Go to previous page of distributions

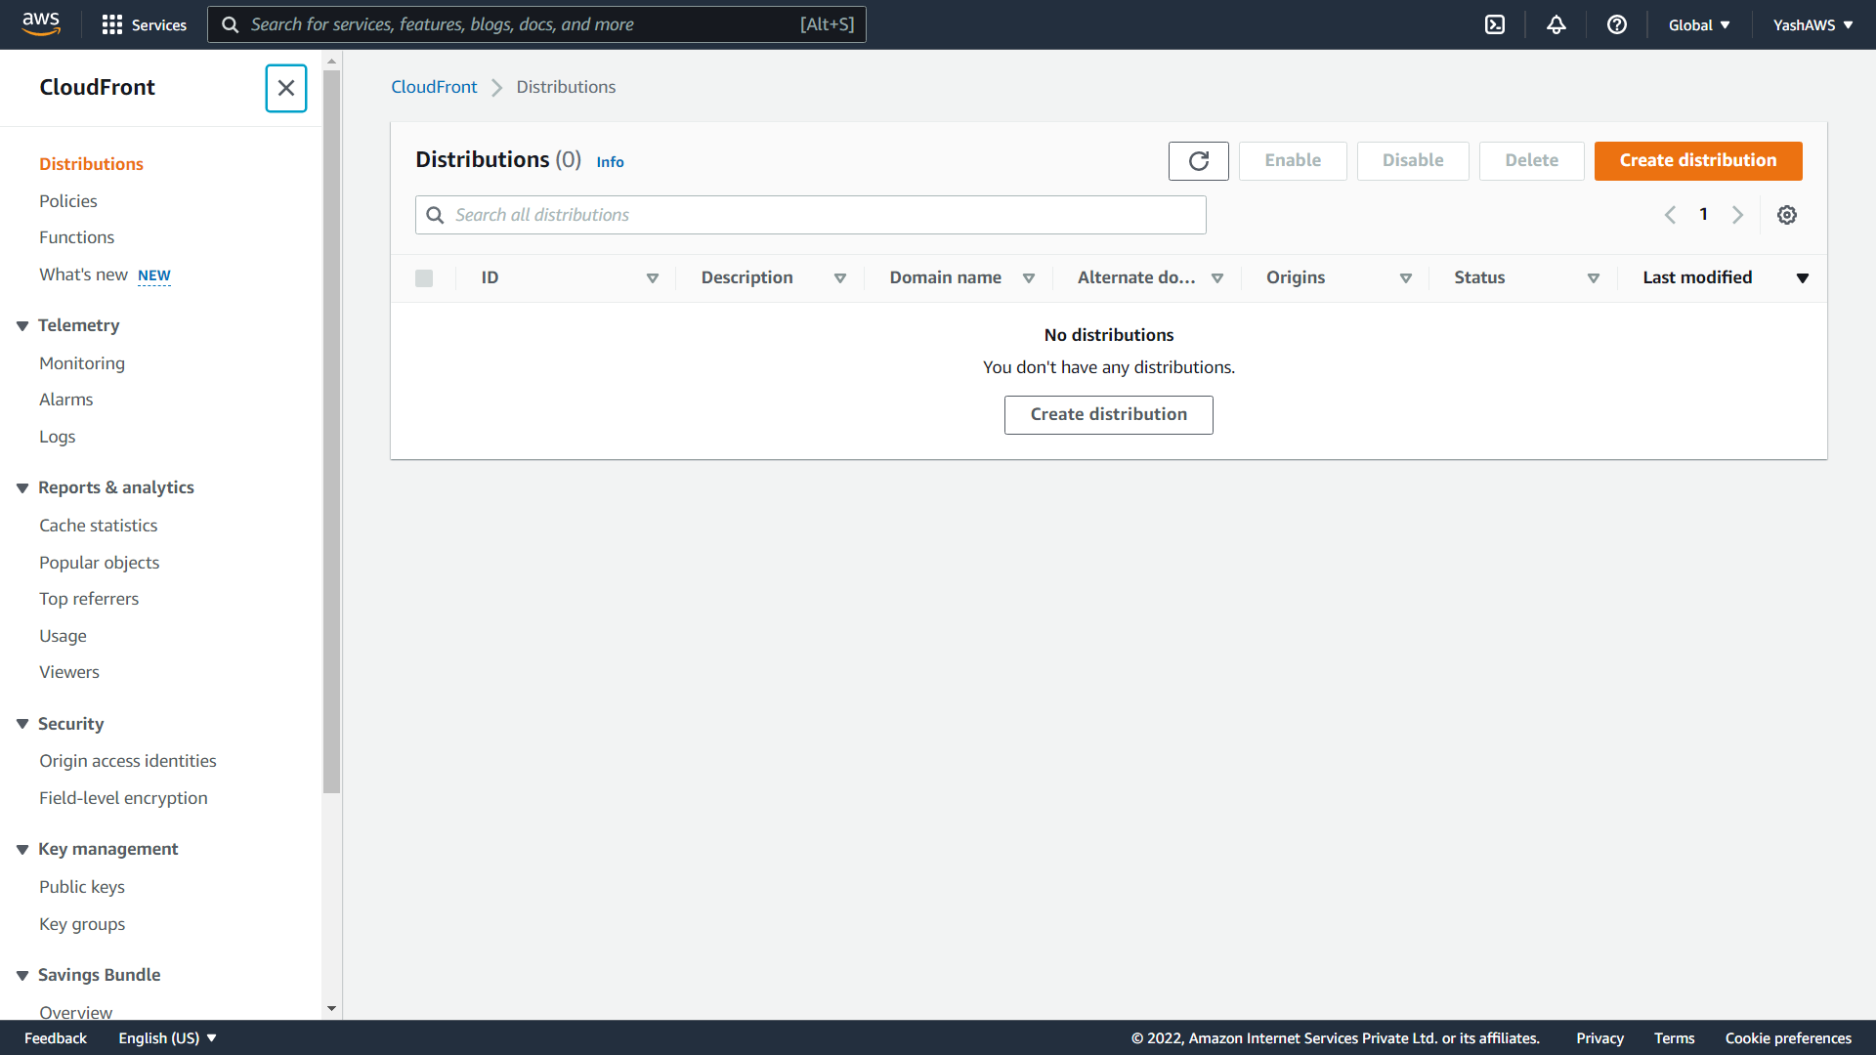[1670, 215]
